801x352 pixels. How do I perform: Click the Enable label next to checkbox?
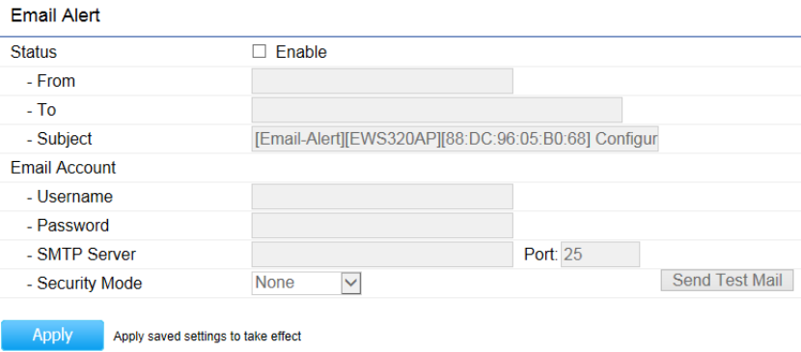click(x=301, y=52)
